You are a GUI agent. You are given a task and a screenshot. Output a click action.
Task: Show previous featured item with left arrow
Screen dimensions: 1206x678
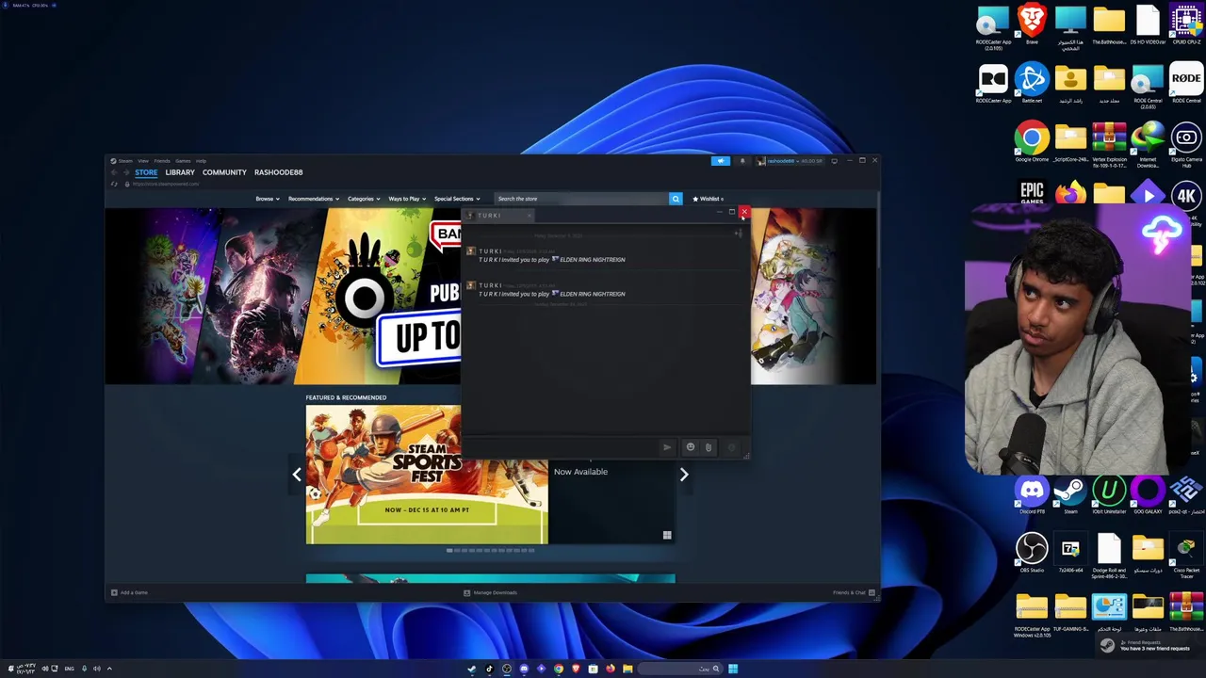(x=297, y=475)
